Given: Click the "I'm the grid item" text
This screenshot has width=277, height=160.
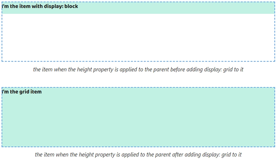Looking at the screenshot, I should pyautogui.click(x=22, y=92).
